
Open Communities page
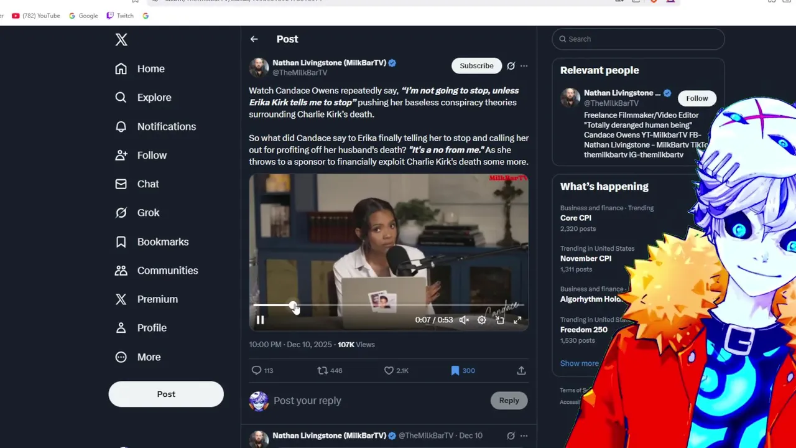tap(157, 270)
